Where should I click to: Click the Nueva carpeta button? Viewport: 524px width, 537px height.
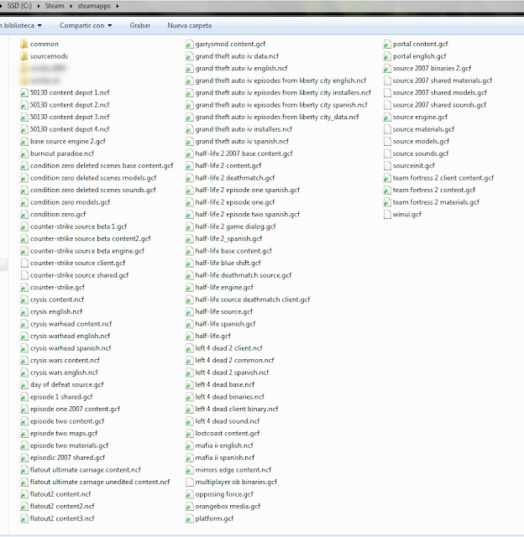189,26
